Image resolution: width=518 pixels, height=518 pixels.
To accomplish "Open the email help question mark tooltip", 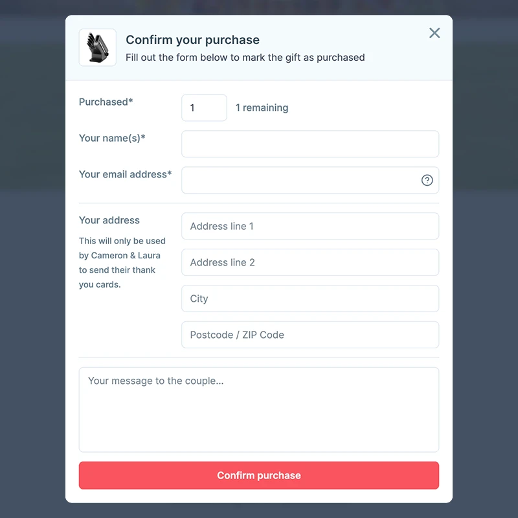I will tap(427, 180).
